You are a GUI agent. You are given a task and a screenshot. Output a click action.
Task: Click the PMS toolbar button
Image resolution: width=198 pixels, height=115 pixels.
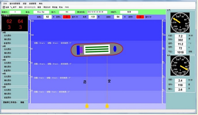pyautogui.click(x=67, y=7)
